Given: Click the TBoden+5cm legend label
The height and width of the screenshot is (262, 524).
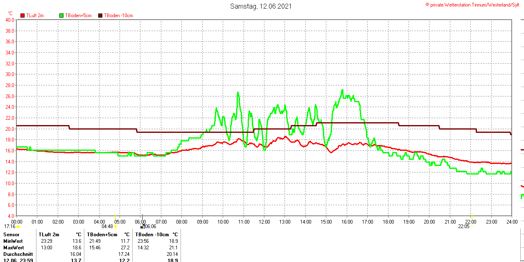Looking at the screenshot, I should point(78,16).
